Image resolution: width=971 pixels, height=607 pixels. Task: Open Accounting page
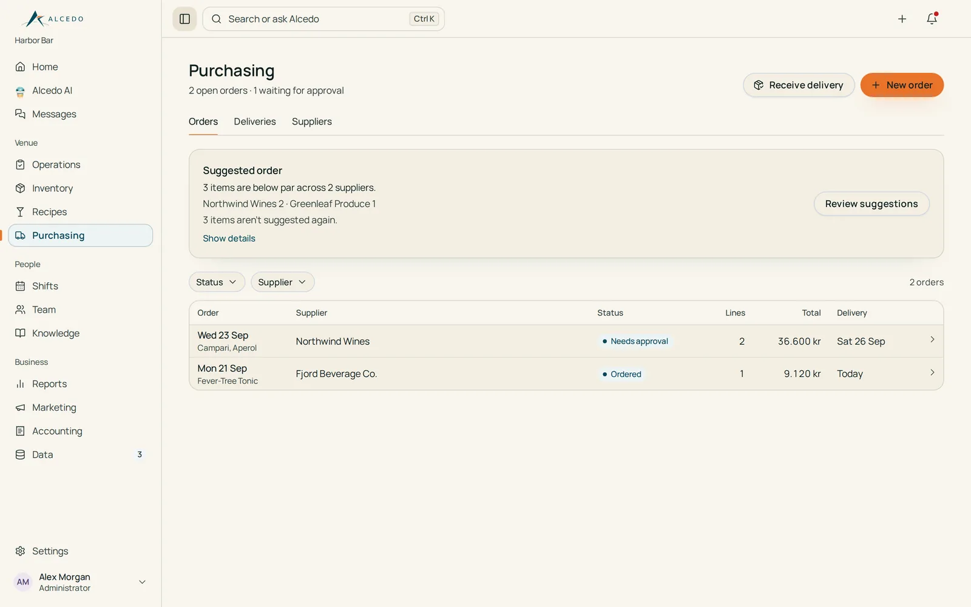pos(80,431)
